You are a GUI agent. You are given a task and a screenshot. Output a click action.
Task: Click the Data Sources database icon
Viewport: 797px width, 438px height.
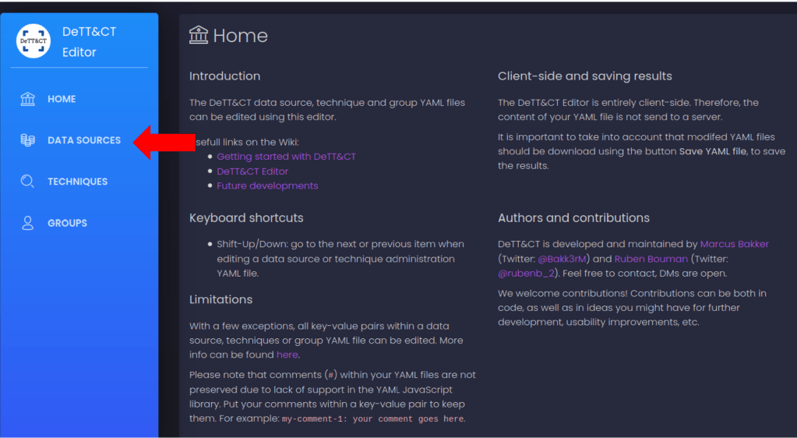[x=28, y=140]
